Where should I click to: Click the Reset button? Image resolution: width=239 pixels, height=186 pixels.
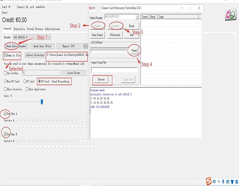point(132,26)
